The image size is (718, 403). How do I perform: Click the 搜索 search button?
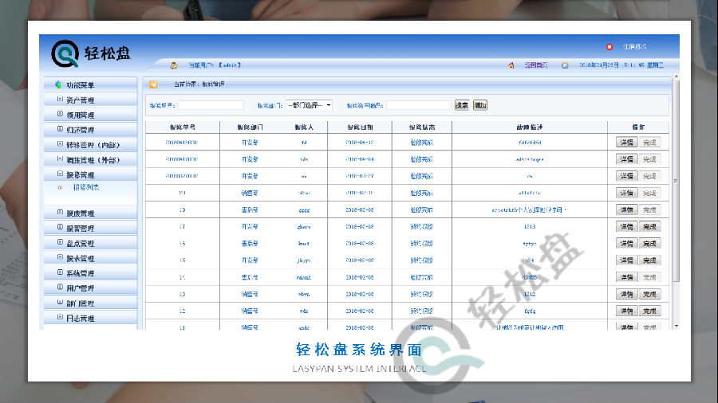coord(462,106)
